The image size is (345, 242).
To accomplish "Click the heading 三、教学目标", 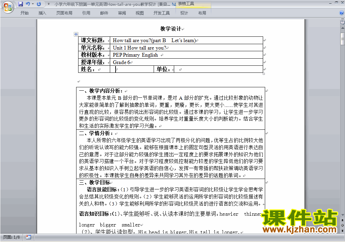I will coord(94,183).
